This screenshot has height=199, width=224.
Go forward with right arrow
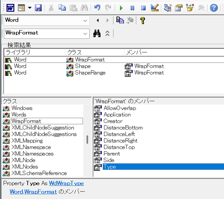[x=108, y=21]
